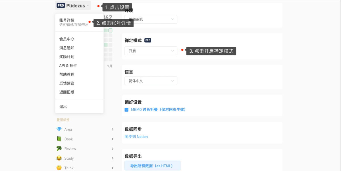Viewport: 341px width, 171px height.
Task: Open the 同步到 Notion link
Action: pos(136,137)
